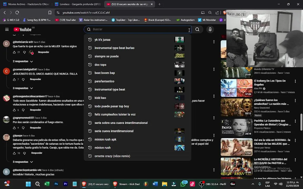Viewport: 303px width, 189px height.
Task: Click the magnifier search submit button
Action: click(197, 29)
